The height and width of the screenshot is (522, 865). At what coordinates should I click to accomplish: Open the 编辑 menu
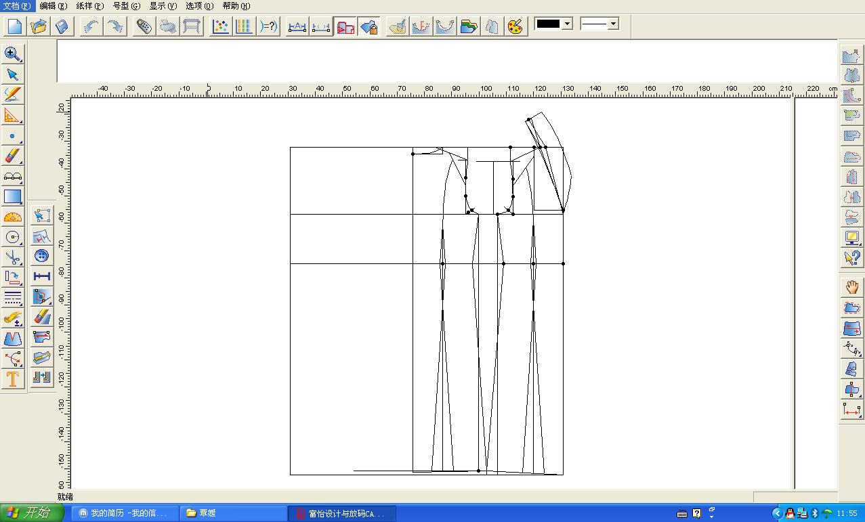coord(54,5)
